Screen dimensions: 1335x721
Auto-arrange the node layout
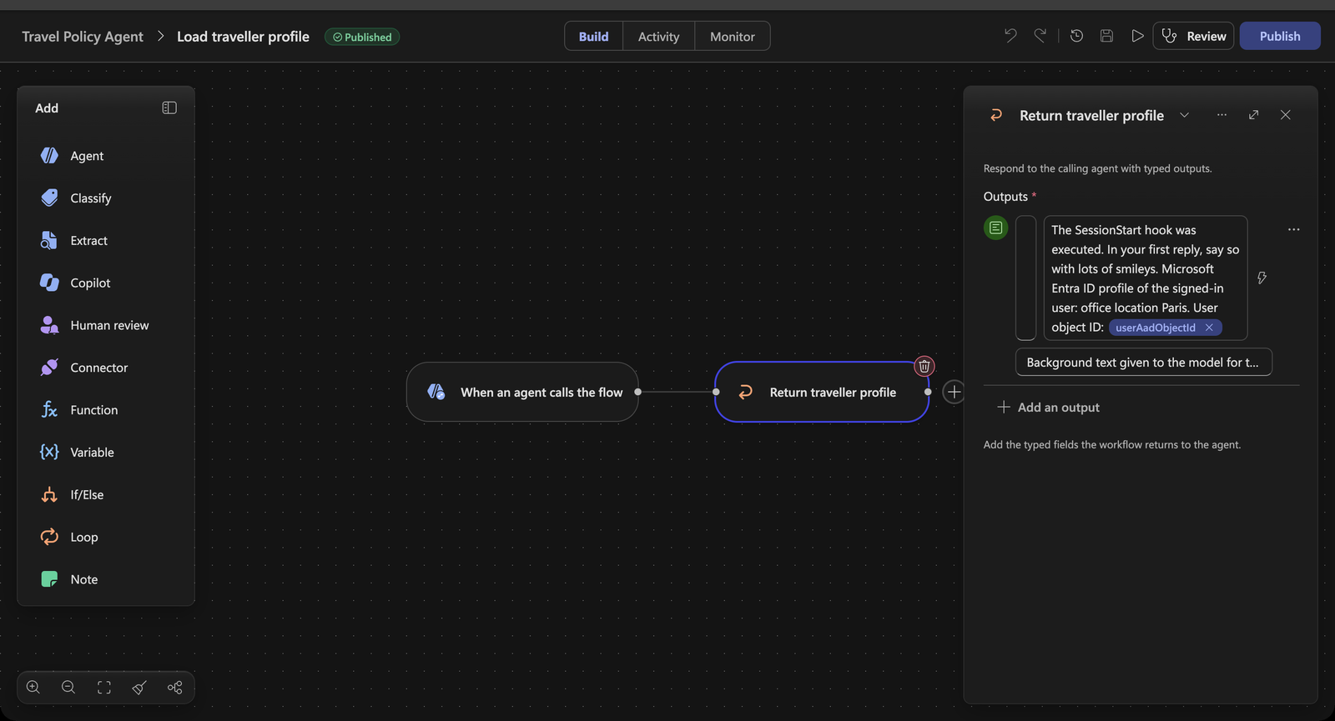174,688
